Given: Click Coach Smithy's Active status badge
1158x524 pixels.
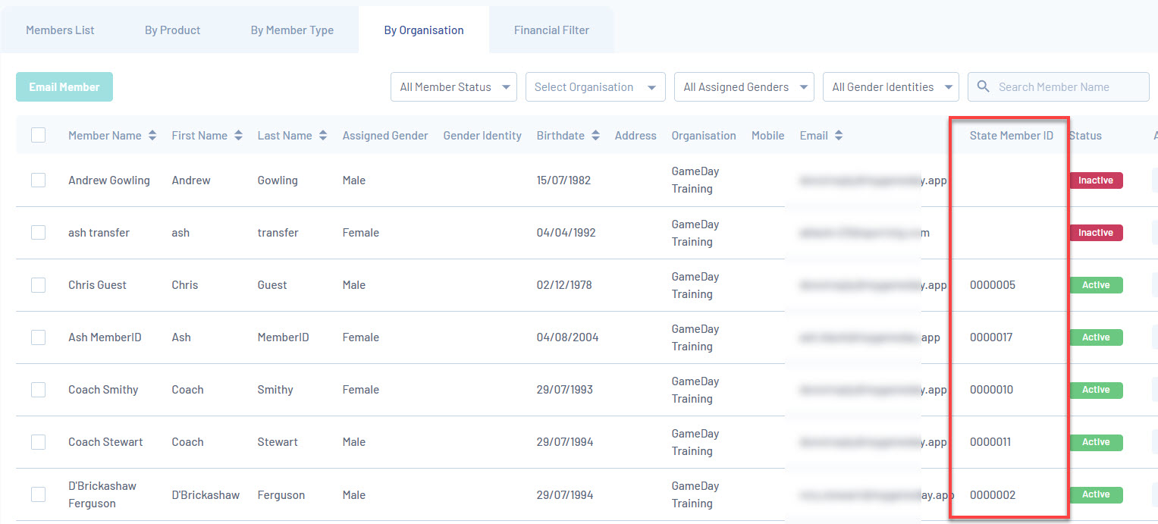Looking at the screenshot, I should [x=1096, y=390].
